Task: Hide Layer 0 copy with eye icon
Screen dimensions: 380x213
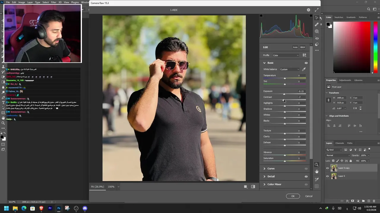Action: (x=327, y=168)
